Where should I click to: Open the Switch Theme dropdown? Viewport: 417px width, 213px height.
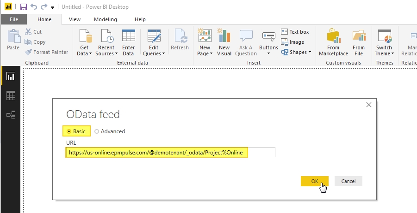384,42
